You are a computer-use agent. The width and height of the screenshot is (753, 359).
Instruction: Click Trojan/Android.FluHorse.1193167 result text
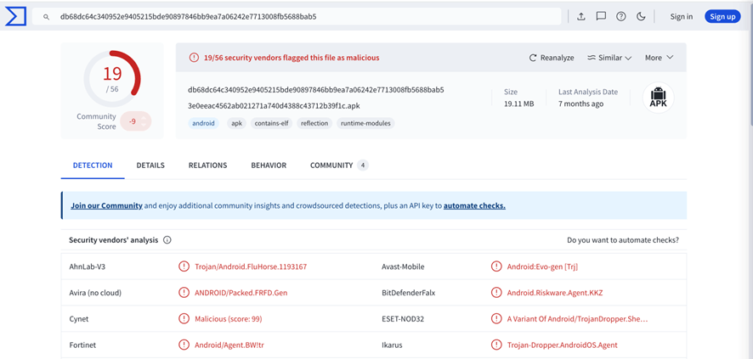tap(251, 266)
